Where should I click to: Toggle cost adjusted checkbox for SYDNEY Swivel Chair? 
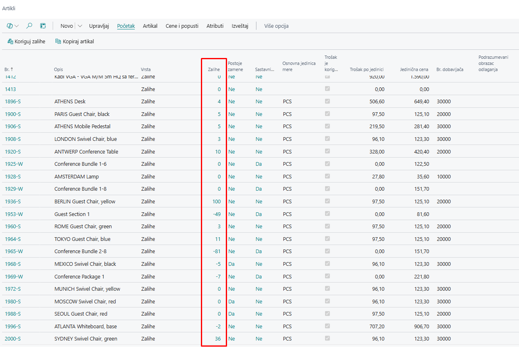[327, 338]
